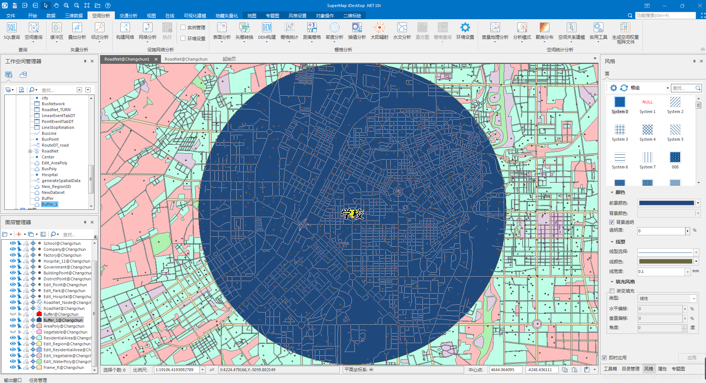Click the 背景颜色 swatch
Screen dimensions: 706x383
[x=666, y=213]
